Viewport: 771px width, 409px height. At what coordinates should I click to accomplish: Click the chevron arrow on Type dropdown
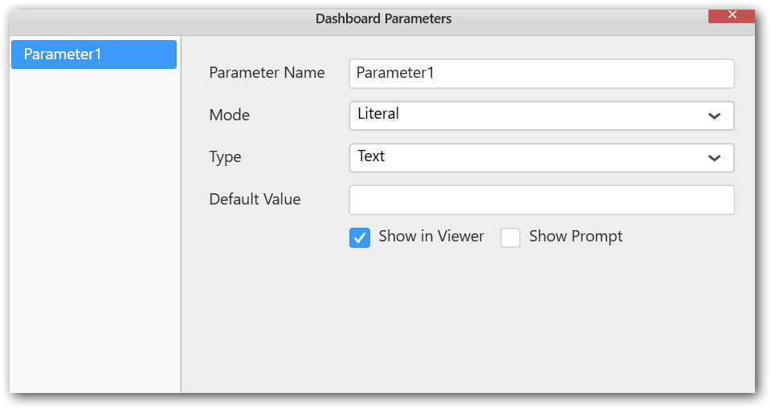pos(714,158)
